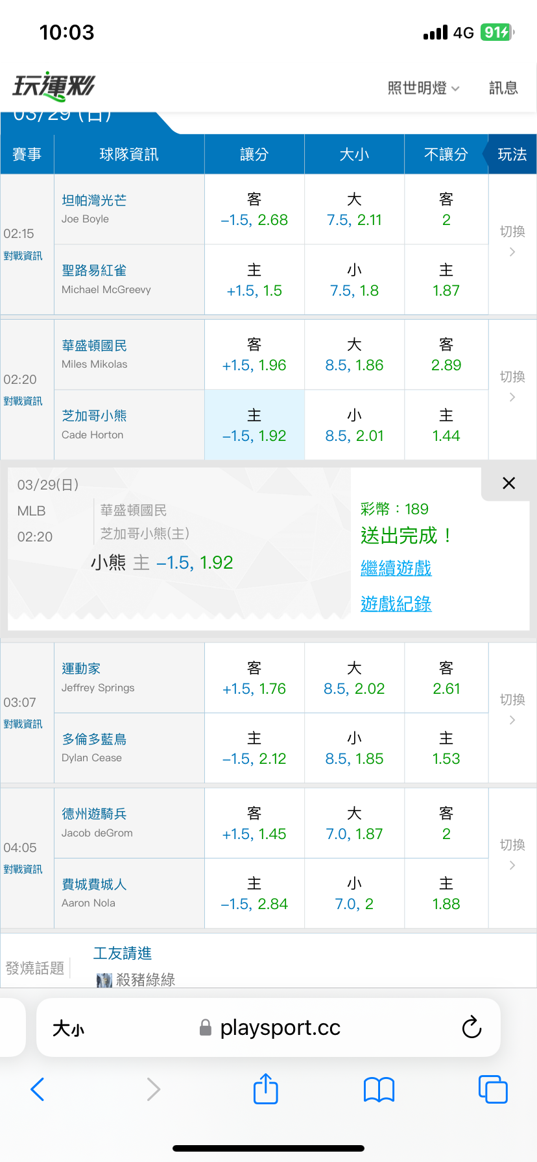Open Safari tabs overview icon
The width and height of the screenshot is (537, 1162).
(x=492, y=1089)
